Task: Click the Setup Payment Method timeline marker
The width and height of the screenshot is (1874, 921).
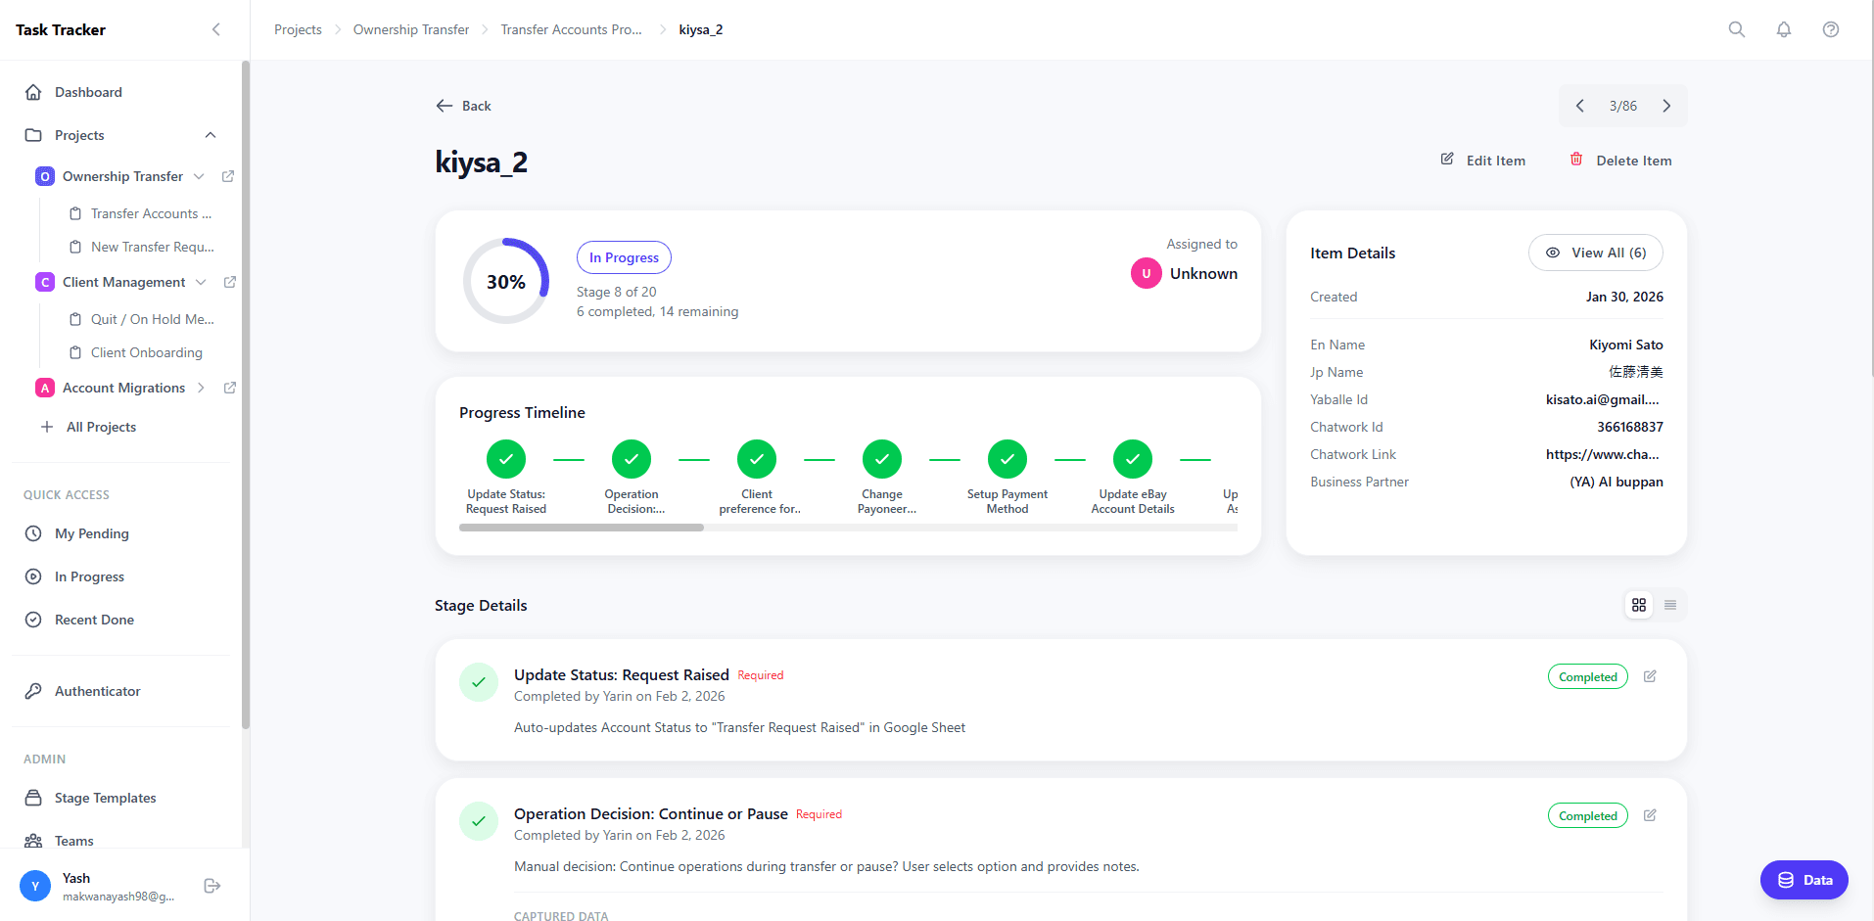Action: (1007, 459)
